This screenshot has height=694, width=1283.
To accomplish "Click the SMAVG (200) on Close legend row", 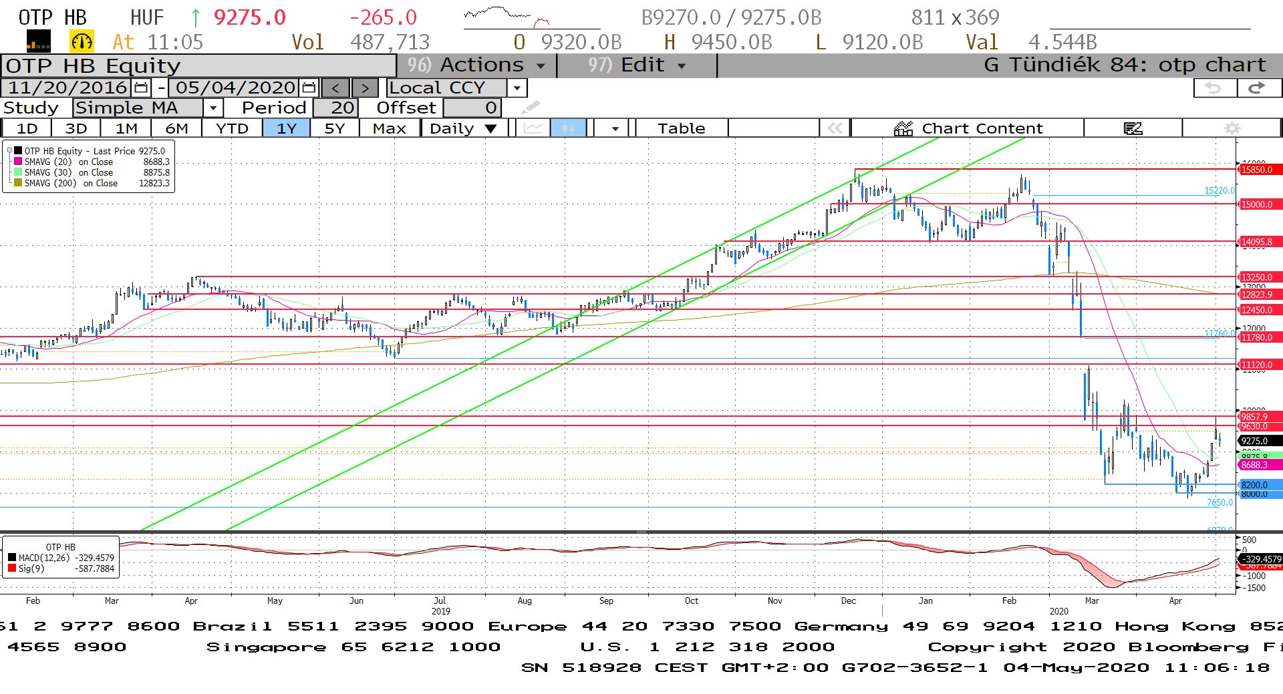I will 92,183.
